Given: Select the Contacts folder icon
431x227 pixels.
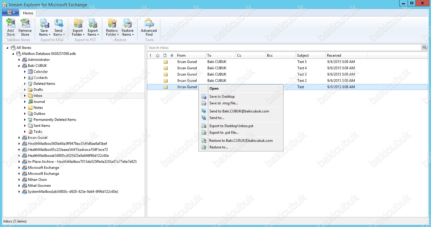Looking at the screenshot, I should pyautogui.click(x=30, y=78).
